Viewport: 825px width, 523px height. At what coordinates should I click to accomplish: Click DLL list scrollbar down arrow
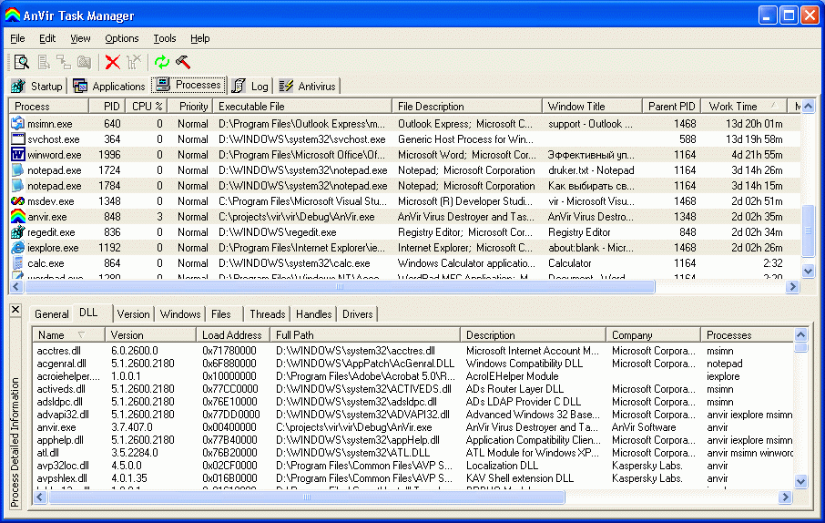click(800, 481)
